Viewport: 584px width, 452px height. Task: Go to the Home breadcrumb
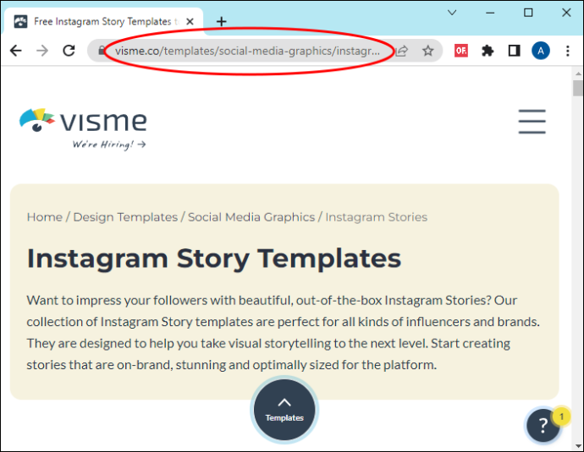click(44, 217)
